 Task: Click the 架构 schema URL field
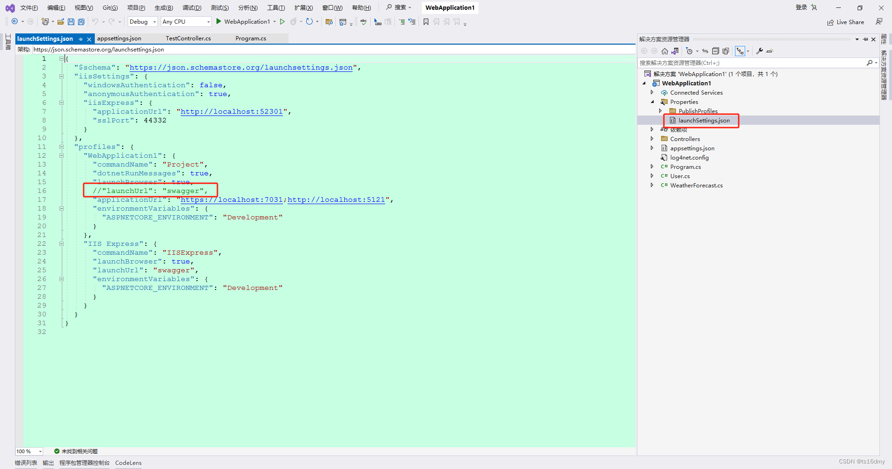click(333, 50)
